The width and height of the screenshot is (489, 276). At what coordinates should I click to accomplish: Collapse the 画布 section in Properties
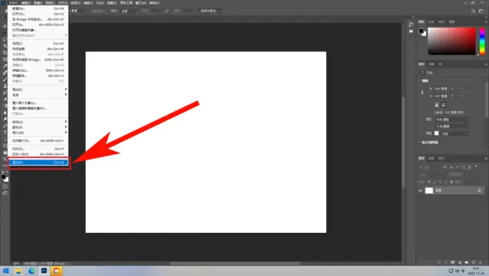419,81
